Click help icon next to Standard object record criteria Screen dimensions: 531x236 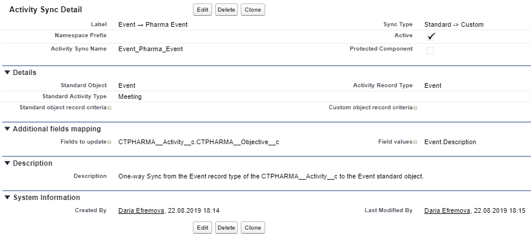110,108
